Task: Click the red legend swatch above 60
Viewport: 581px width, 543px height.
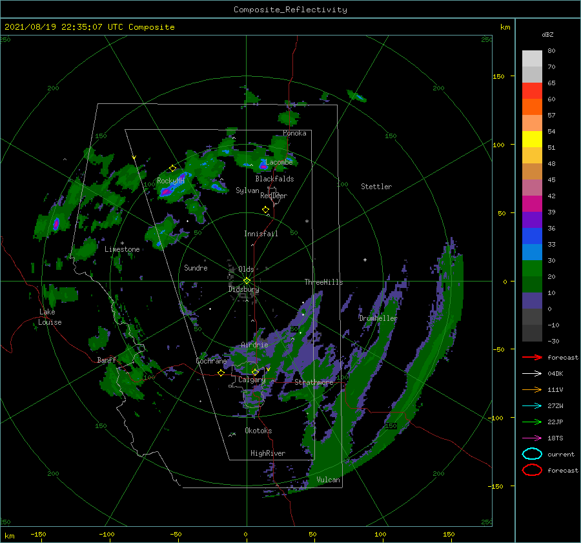Action: 532,91
